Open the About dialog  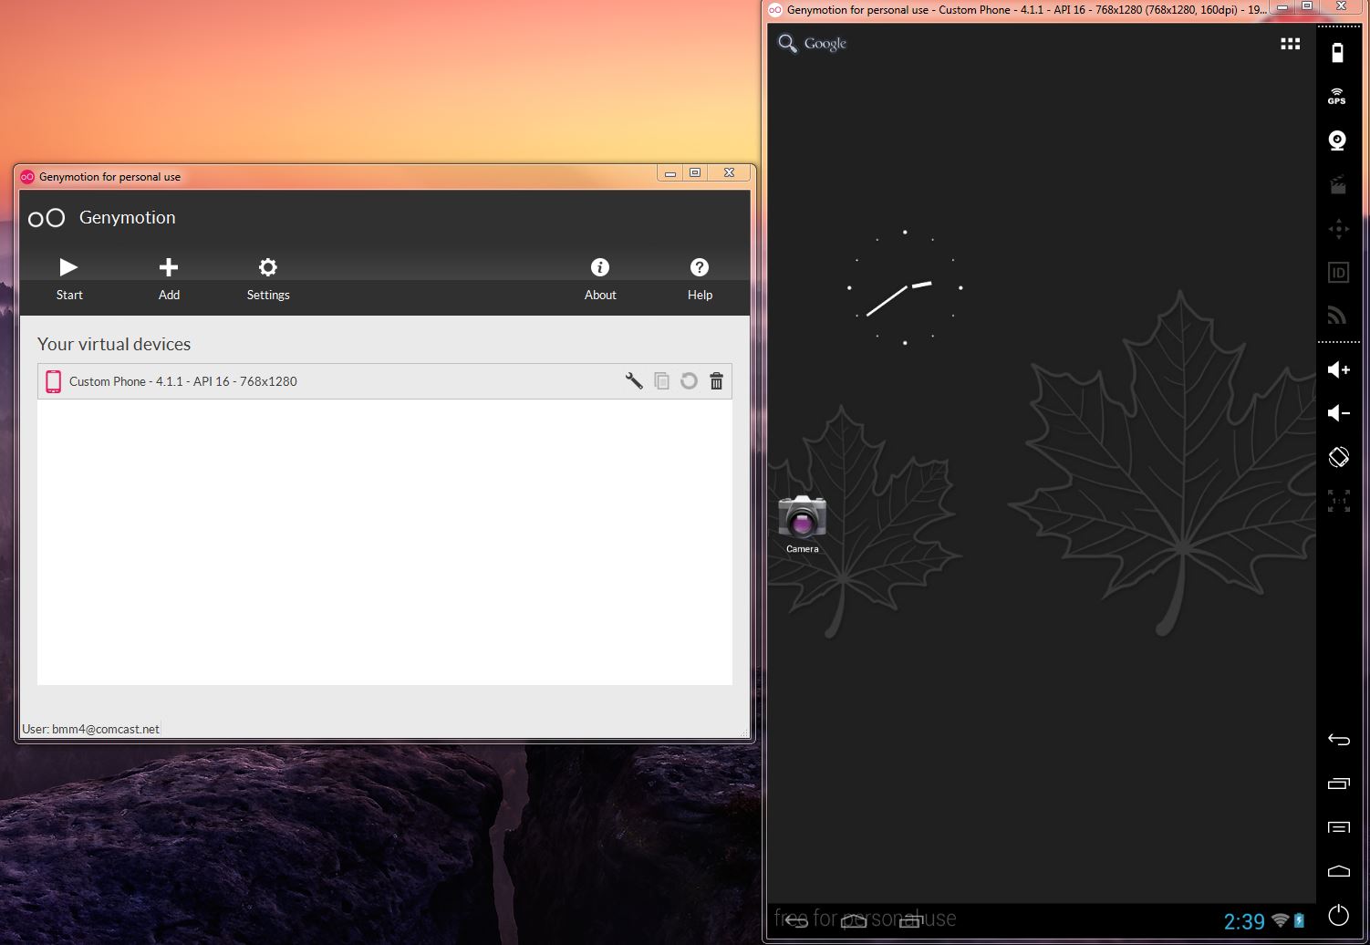coord(600,277)
